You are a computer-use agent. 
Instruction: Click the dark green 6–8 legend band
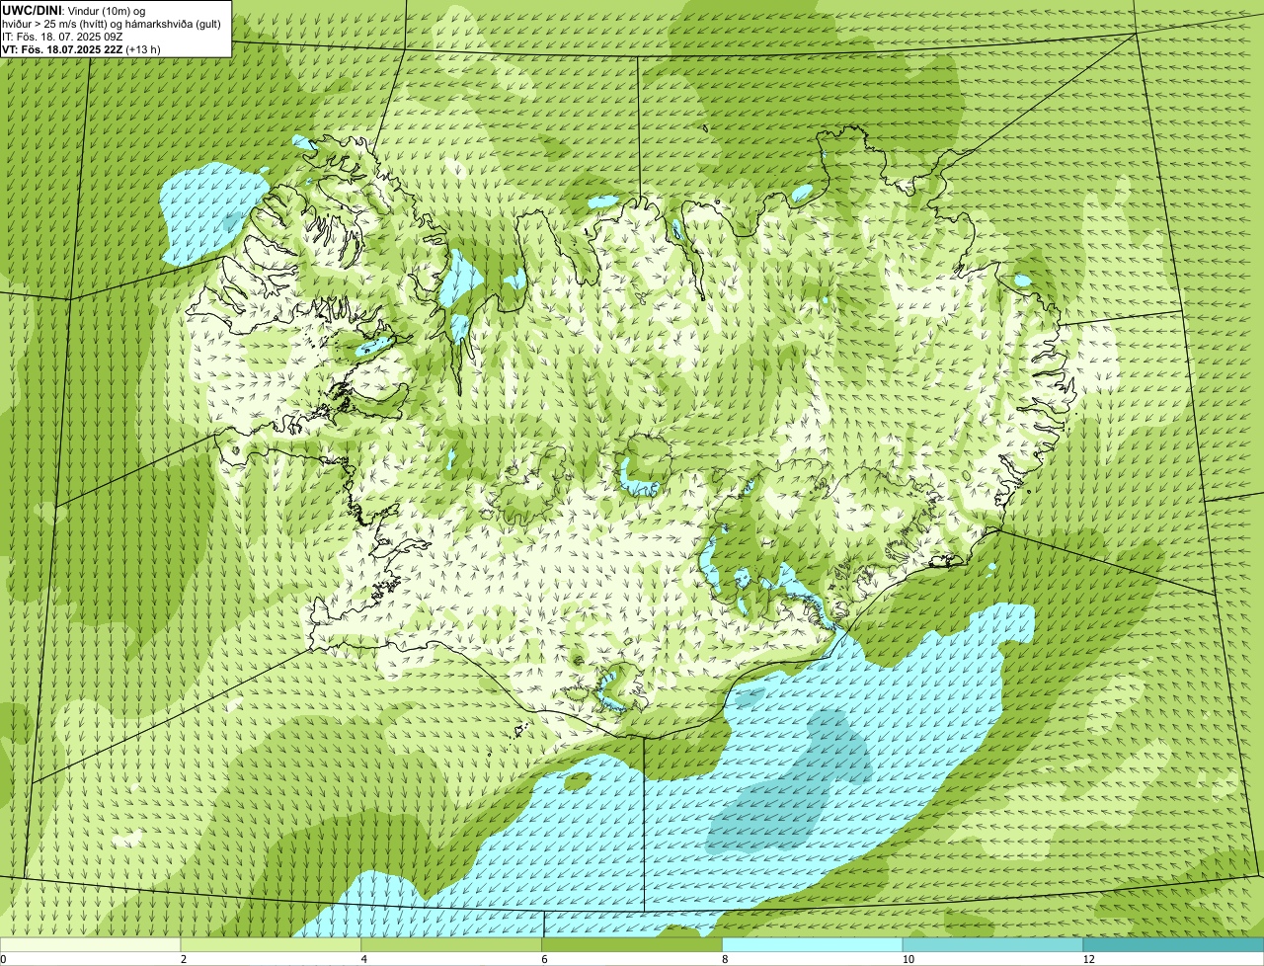tap(632, 944)
